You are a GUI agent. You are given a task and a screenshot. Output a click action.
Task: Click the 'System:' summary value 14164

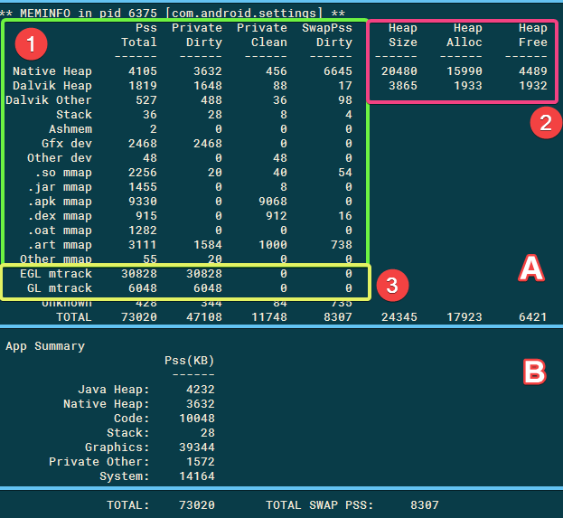[x=197, y=476]
